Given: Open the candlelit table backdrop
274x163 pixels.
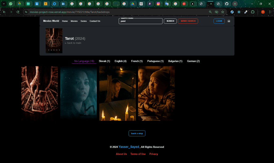Looking at the screenshot, I should point(118,93).
